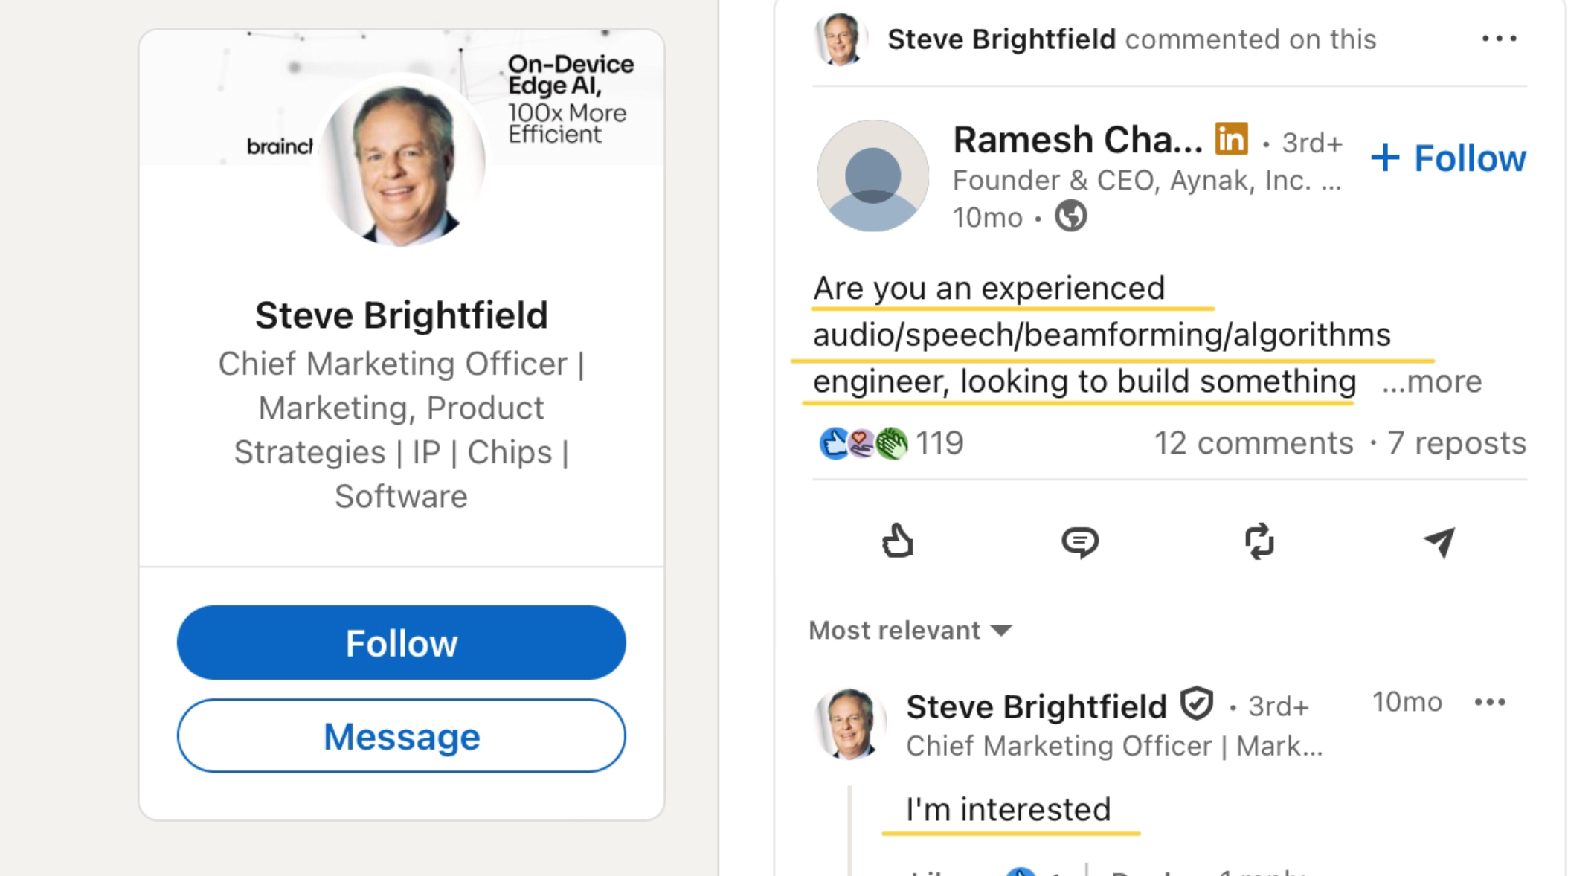Open the 12 comments link
The width and height of the screenshot is (1594, 876).
(1253, 443)
